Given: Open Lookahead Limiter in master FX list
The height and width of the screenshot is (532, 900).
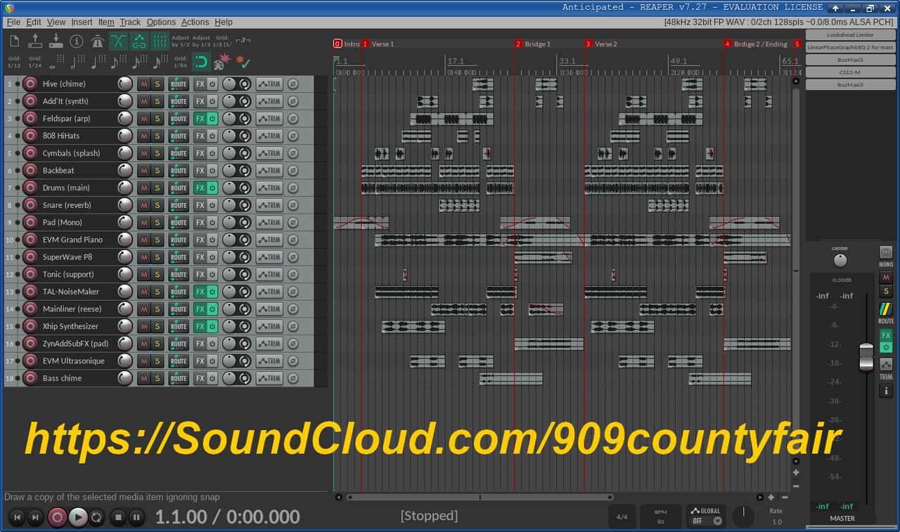Looking at the screenshot, I should click(850, 34).
